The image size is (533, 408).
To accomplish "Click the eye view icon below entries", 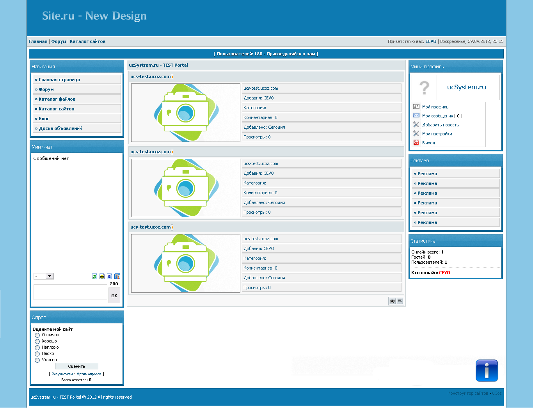I will coord(392,301).
